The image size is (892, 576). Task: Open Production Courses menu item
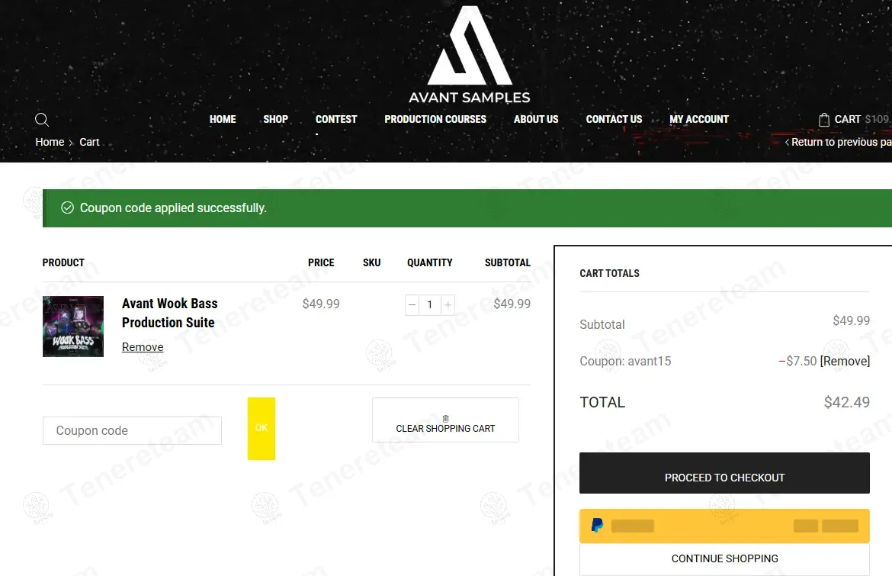click(x=435, y=120)
